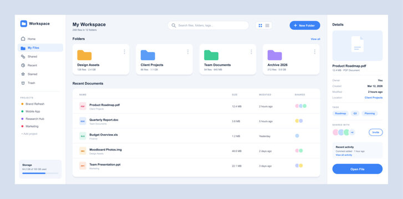This screenshot has height=199, width=403.
Task: Open the Client Projects folder options menu
Action: pos(188,52)
